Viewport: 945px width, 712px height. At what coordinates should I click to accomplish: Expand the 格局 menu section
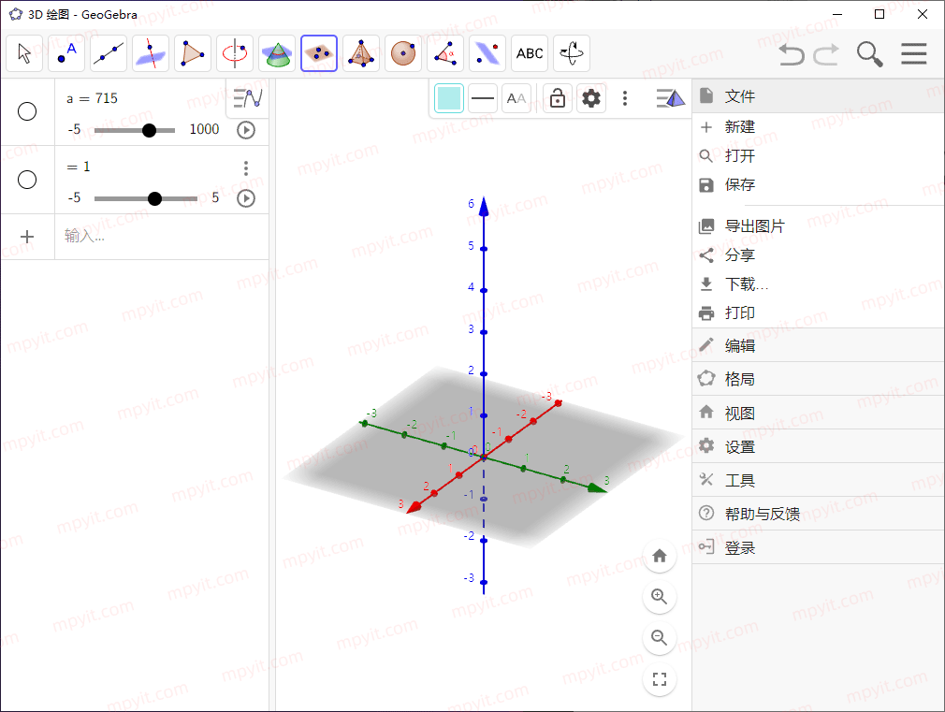[x=819, y=379]
